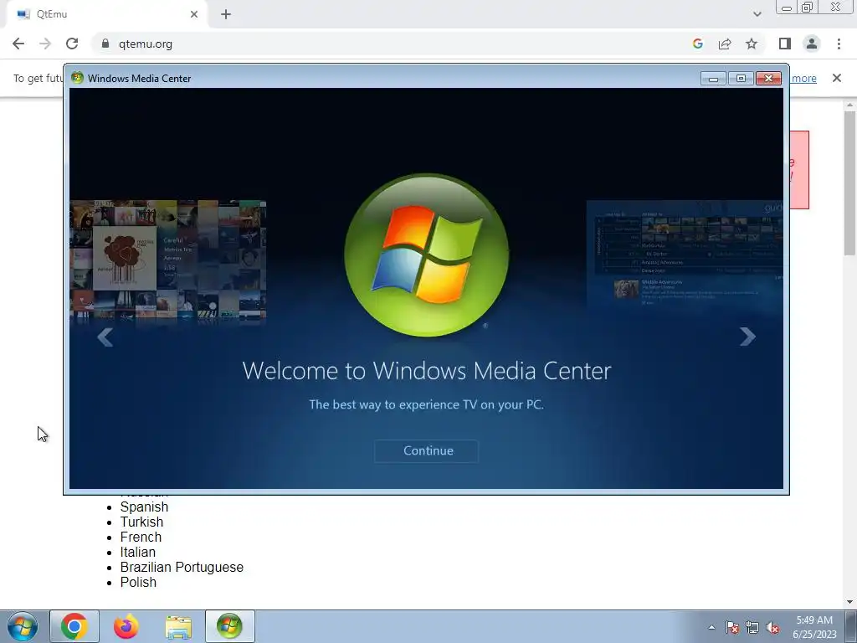
Task: Click the "Brazilian Portuguese" list item
Action: click(182, 567)
